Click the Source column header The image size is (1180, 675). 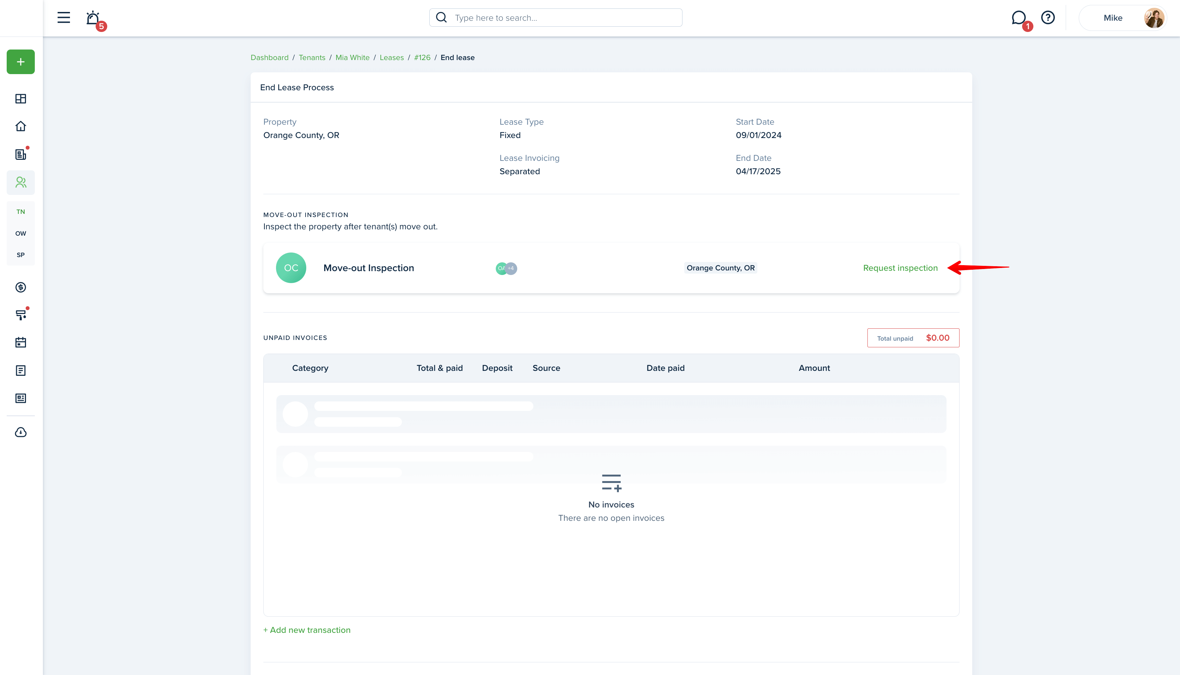(x=546, y=368)
